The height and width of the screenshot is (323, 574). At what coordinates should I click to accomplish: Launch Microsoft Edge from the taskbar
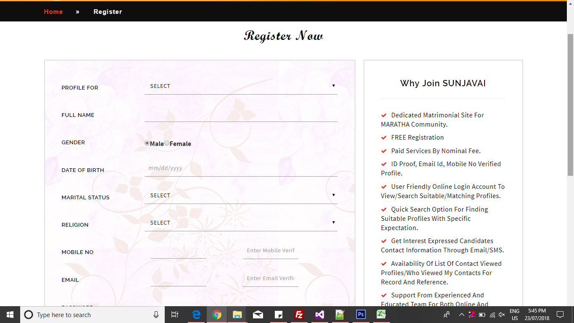(196, 315)
